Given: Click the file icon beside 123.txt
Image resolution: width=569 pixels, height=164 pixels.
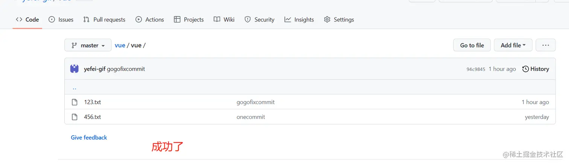Looking at the screenshot, I should [75, 102].
